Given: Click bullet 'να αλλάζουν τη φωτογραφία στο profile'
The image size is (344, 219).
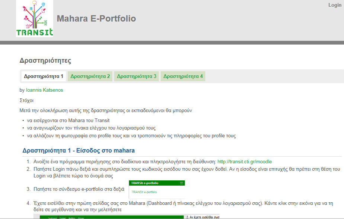Looking at the screenshot, I should click(x=131, y=136).
